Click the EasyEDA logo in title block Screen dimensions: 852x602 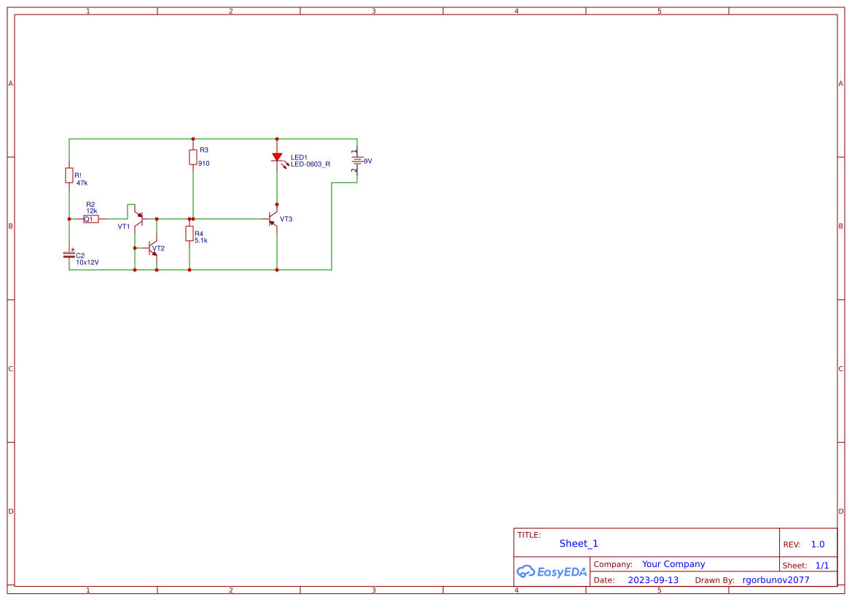552,571
